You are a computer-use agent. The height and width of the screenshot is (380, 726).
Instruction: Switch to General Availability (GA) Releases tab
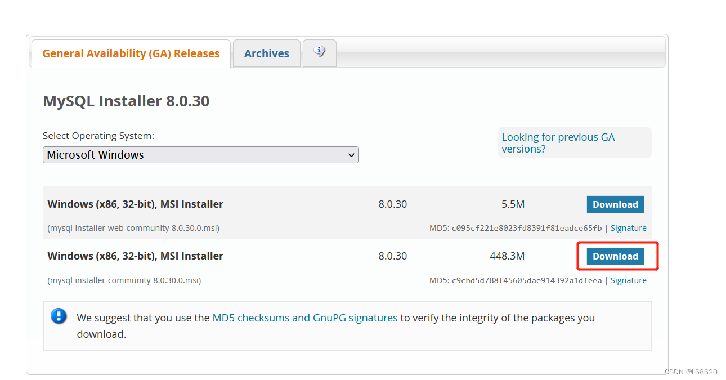point(131,53)
